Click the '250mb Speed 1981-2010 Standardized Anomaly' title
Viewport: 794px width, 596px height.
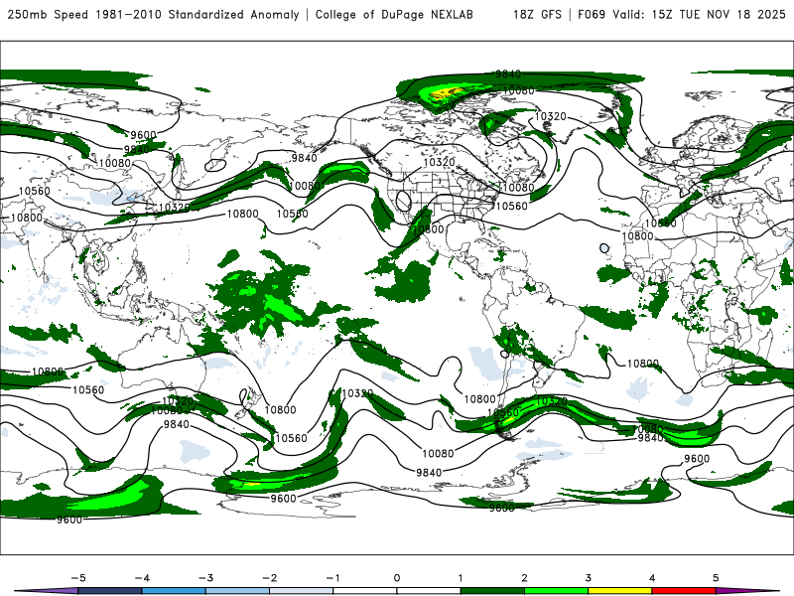click(x=153, y=14)
